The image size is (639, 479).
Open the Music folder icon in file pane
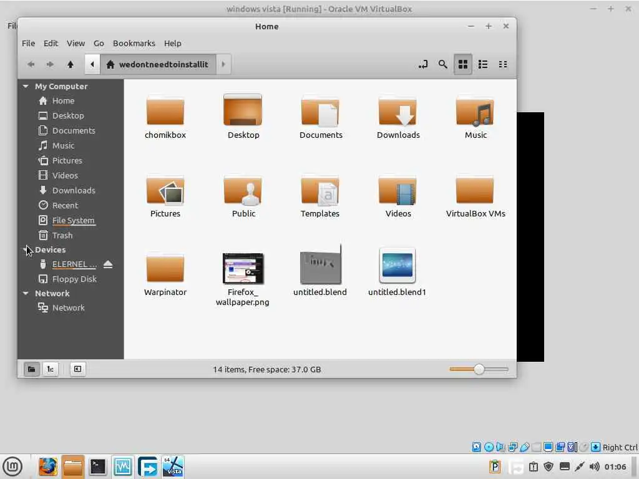(x=475, y=111)
